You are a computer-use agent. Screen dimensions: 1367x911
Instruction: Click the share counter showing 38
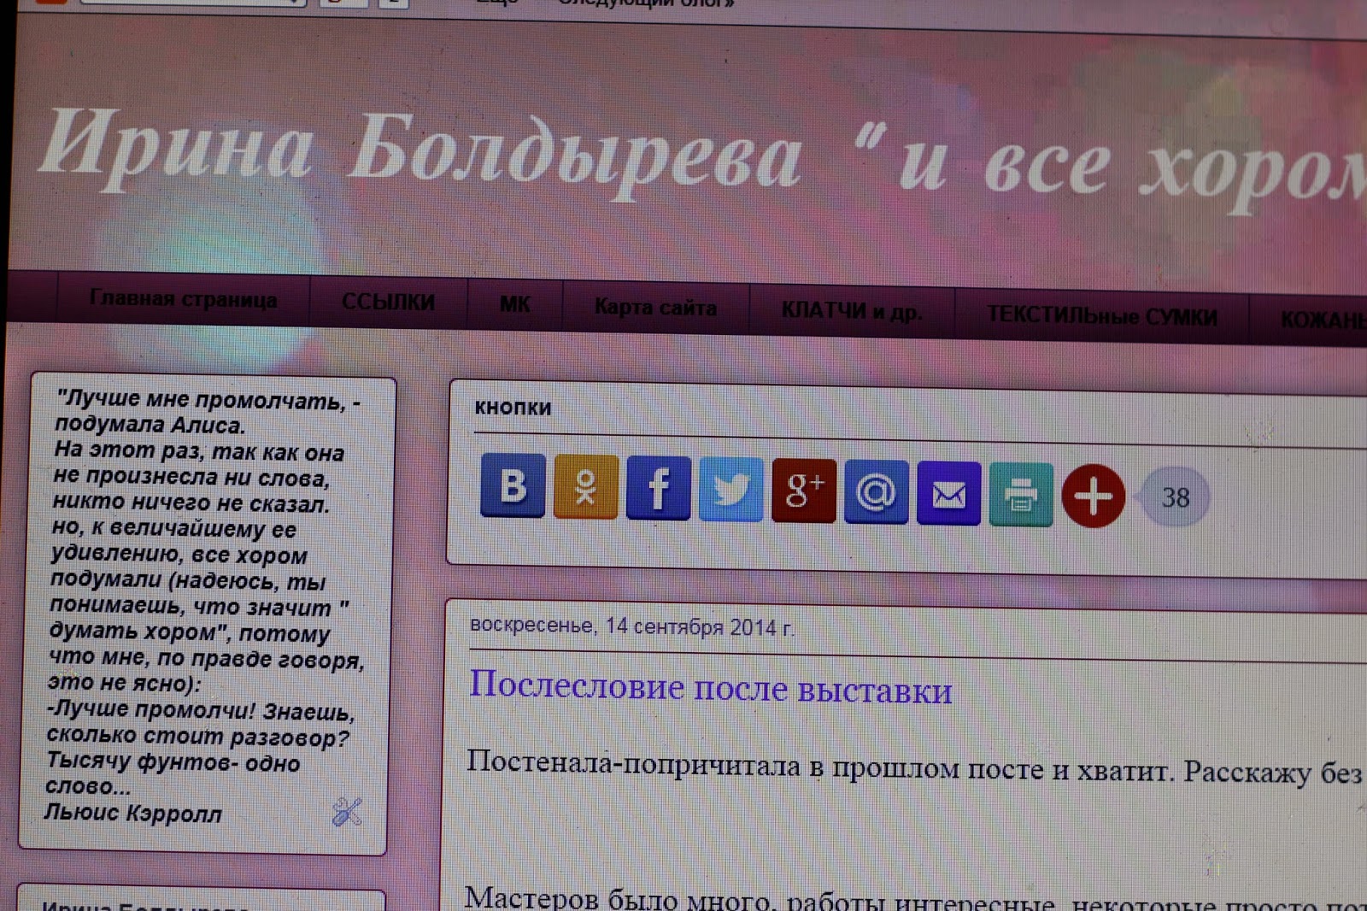point(1176,497)
